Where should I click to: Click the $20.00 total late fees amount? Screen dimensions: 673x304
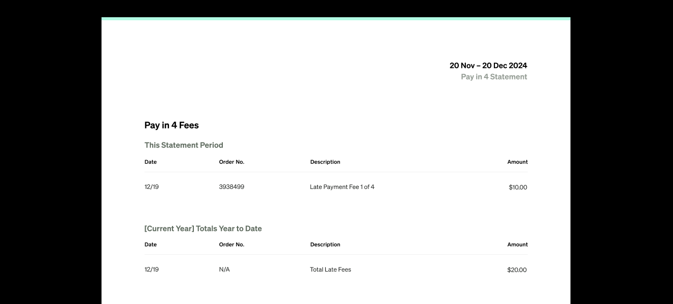click(x=517, y=270)
